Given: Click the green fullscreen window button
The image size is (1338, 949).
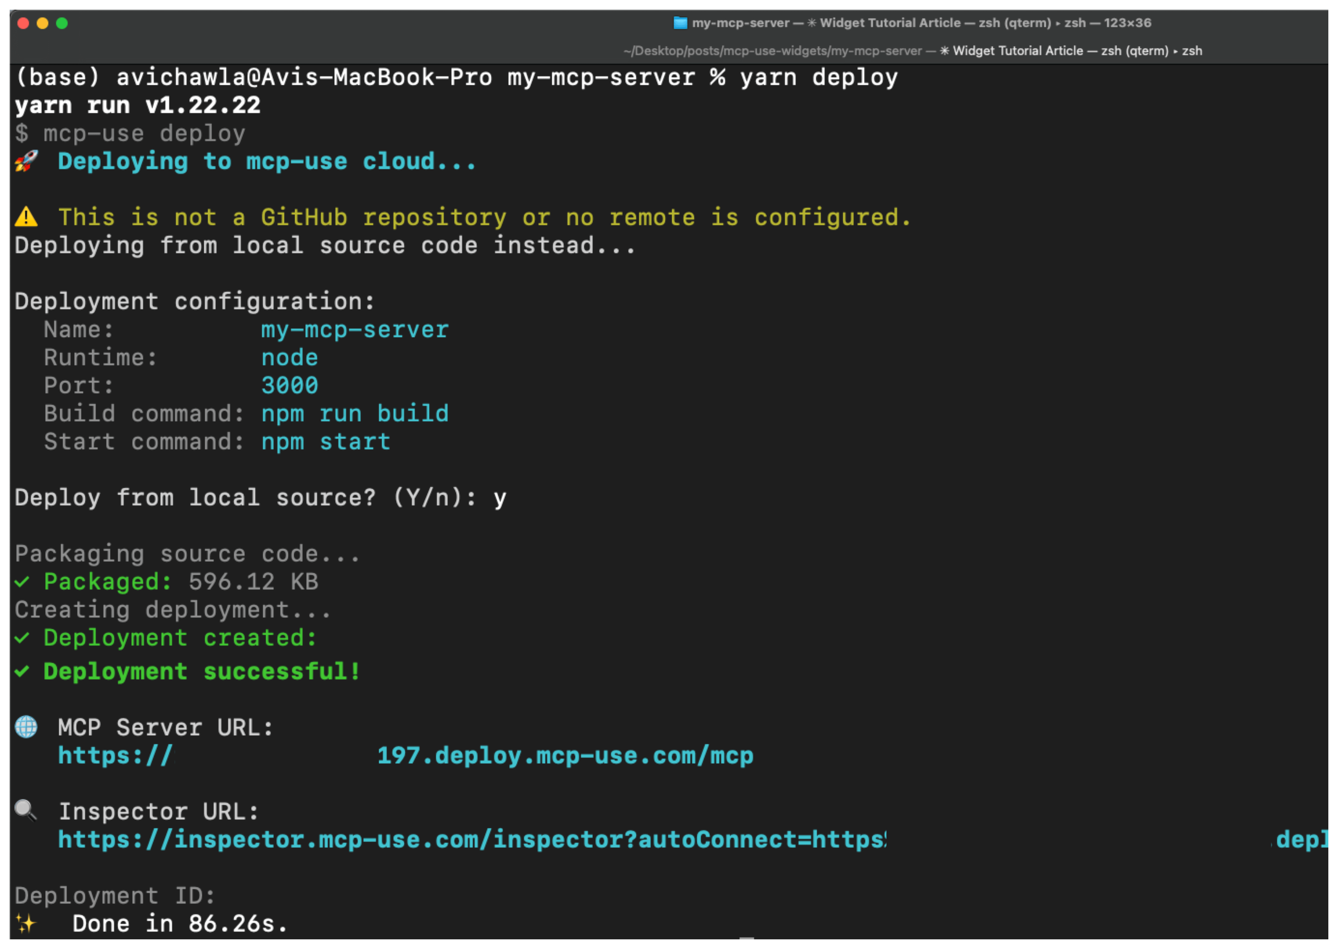Looking at the screenshot, I should click(x=62, y=24).
